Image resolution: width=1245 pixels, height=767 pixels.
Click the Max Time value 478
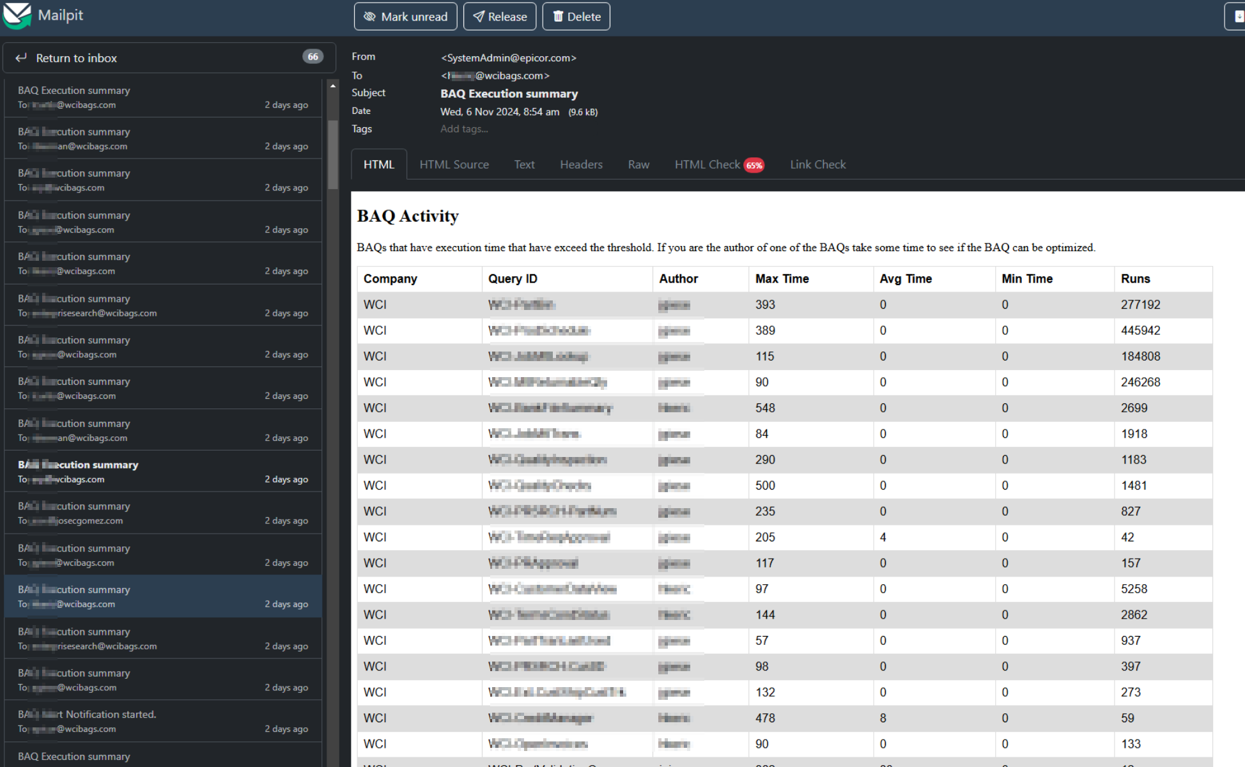pos(765,718)
